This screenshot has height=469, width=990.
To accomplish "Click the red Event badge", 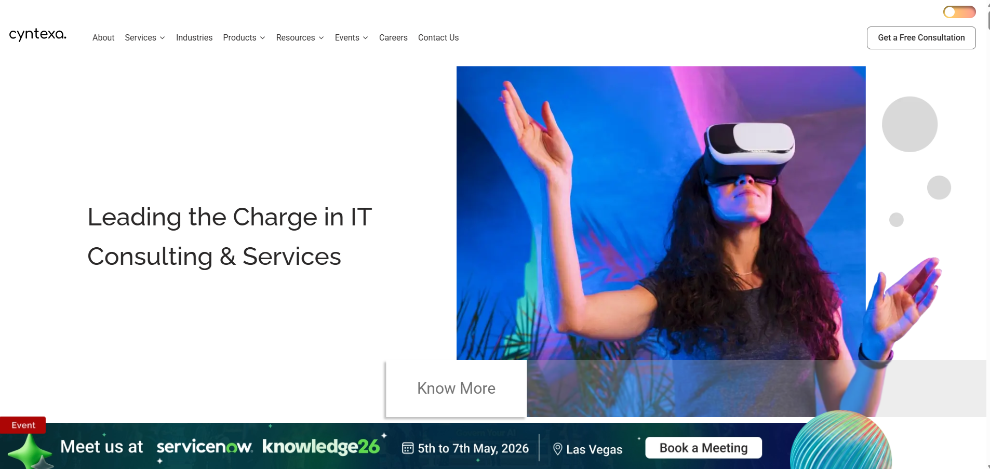I will (x=23, y=425).
